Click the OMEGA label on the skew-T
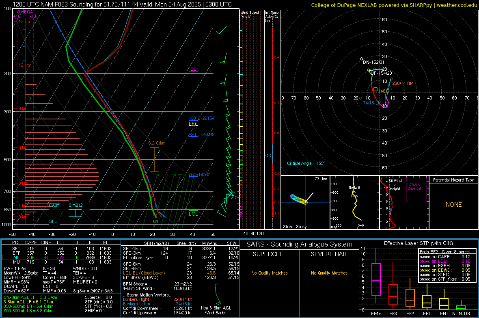 pos(25,12)
